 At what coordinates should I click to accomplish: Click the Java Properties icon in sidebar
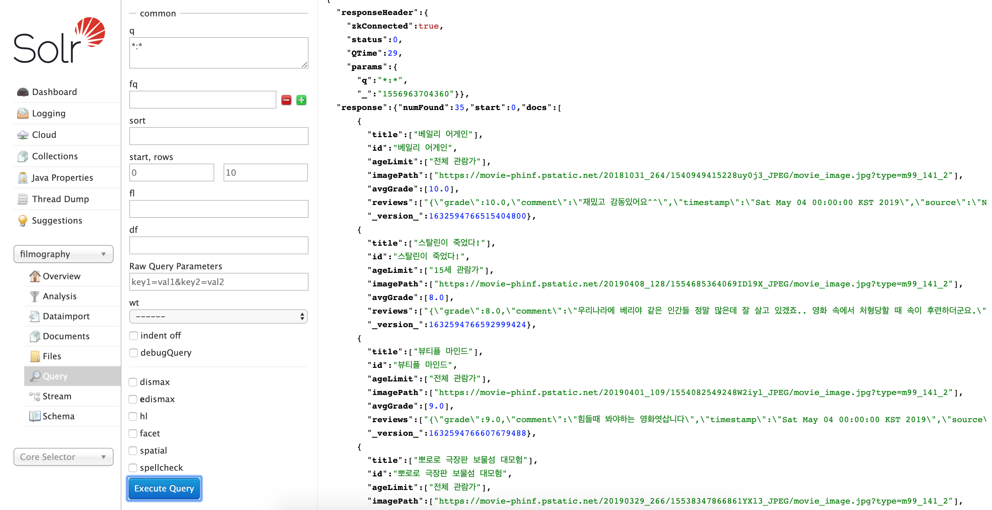(21, 177)
